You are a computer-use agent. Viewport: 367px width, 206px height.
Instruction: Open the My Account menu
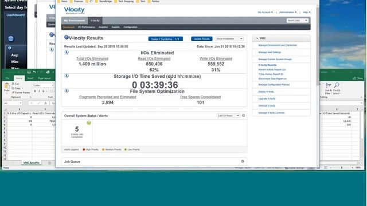(265, 12)
